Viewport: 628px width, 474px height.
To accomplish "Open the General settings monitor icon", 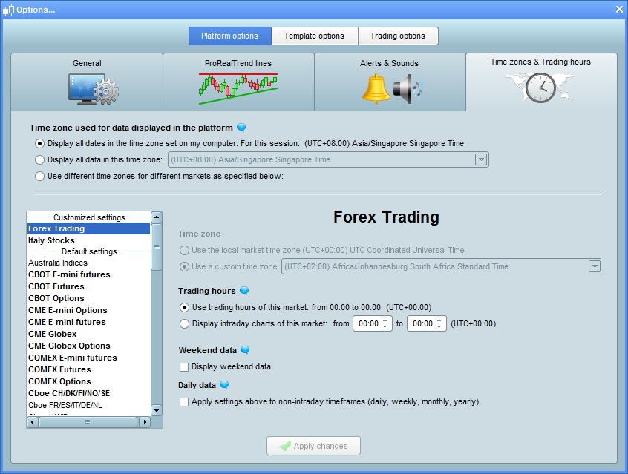I will pos(93,89).
